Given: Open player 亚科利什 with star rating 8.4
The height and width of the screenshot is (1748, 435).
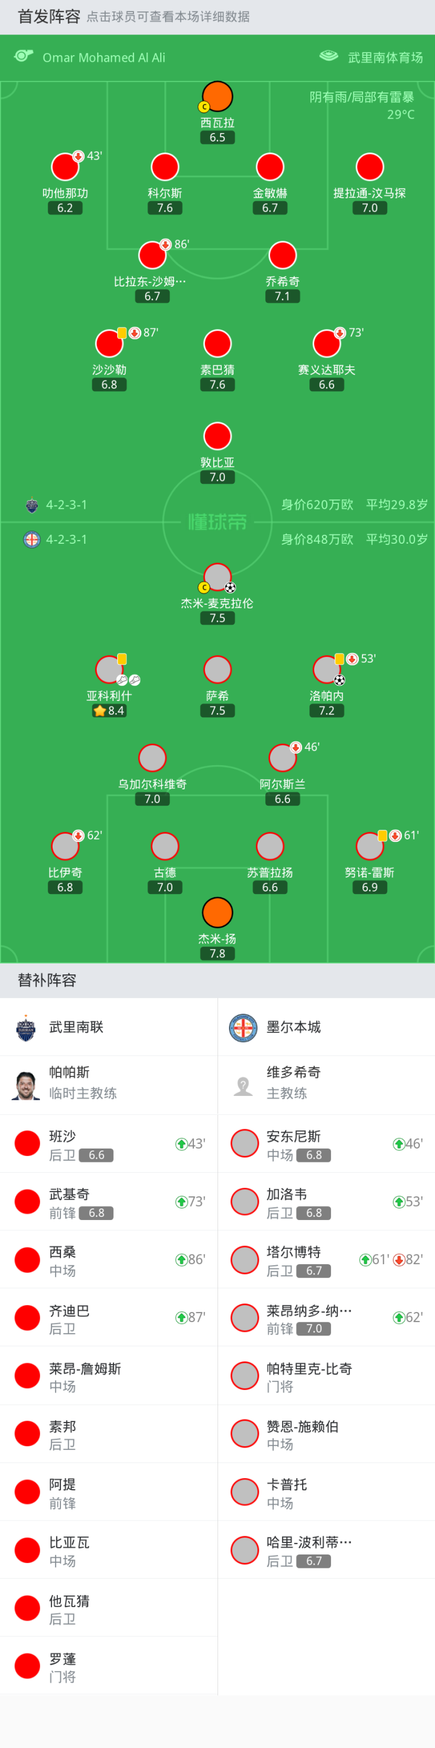Looking at the screenshot, I should pos(109,670).
